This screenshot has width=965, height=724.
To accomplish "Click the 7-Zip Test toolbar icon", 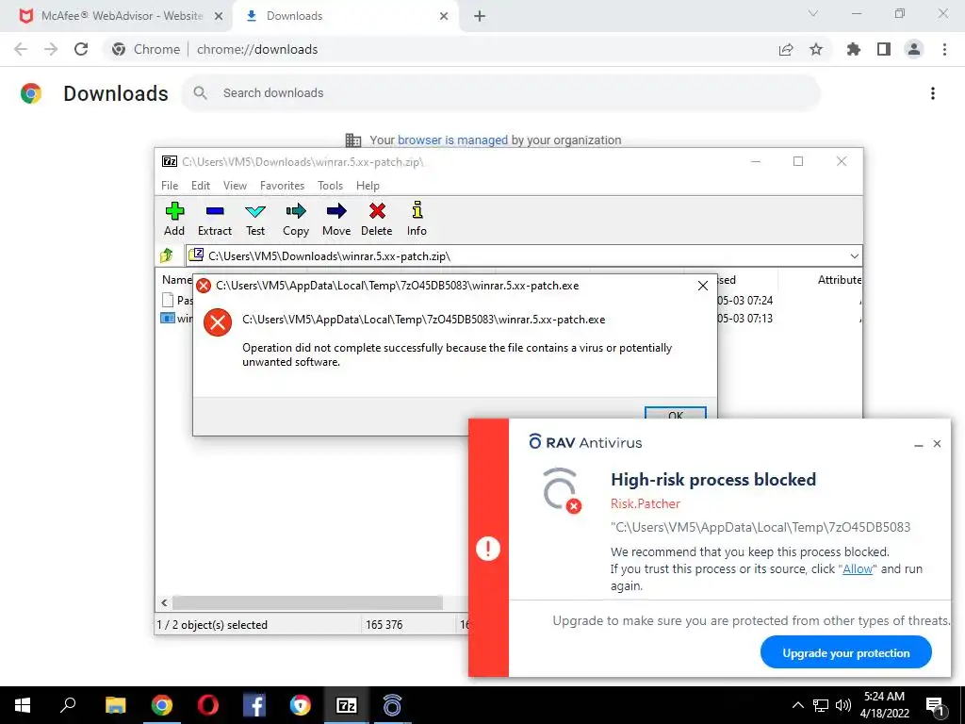I will [x=255, y=219].
